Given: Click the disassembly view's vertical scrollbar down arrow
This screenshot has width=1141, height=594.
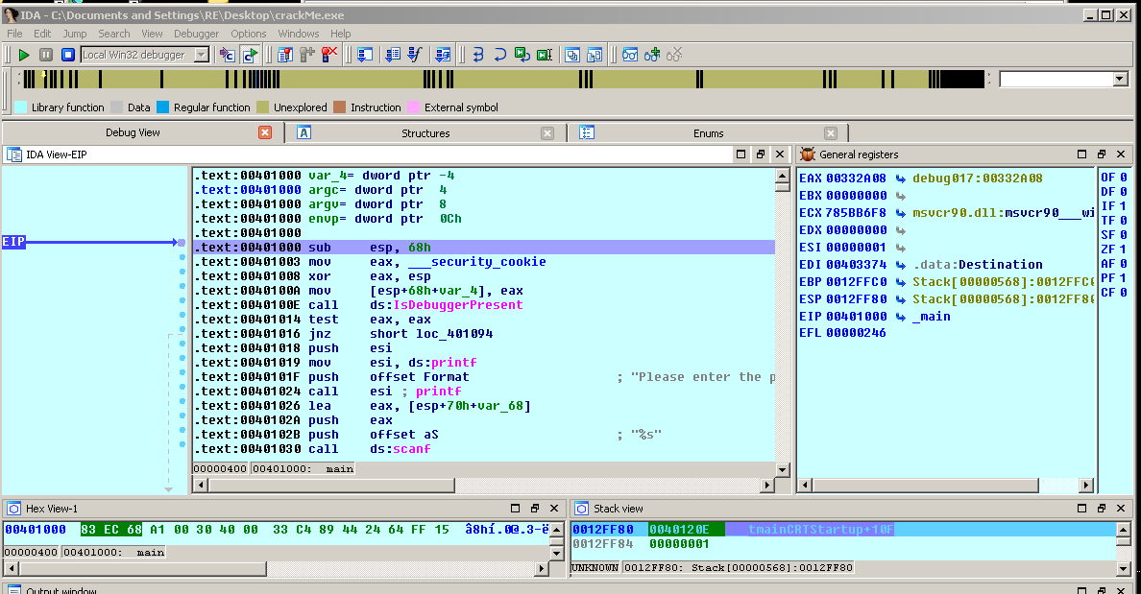Looking at the screenshot, I should [x=782, y=470].
